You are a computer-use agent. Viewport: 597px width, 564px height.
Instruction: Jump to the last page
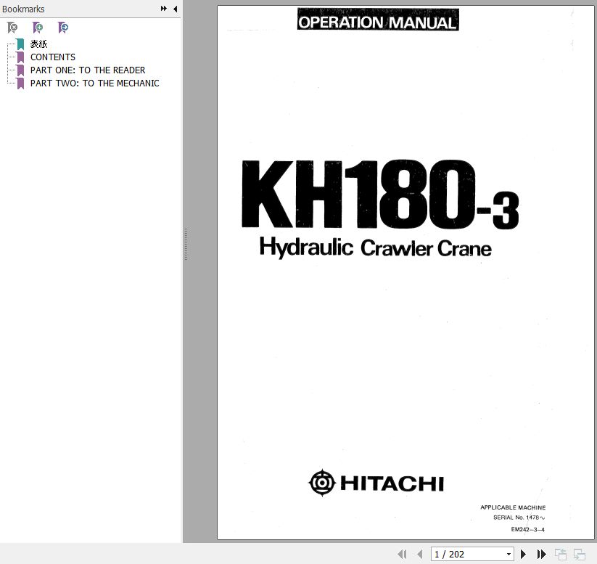(541, 554)
